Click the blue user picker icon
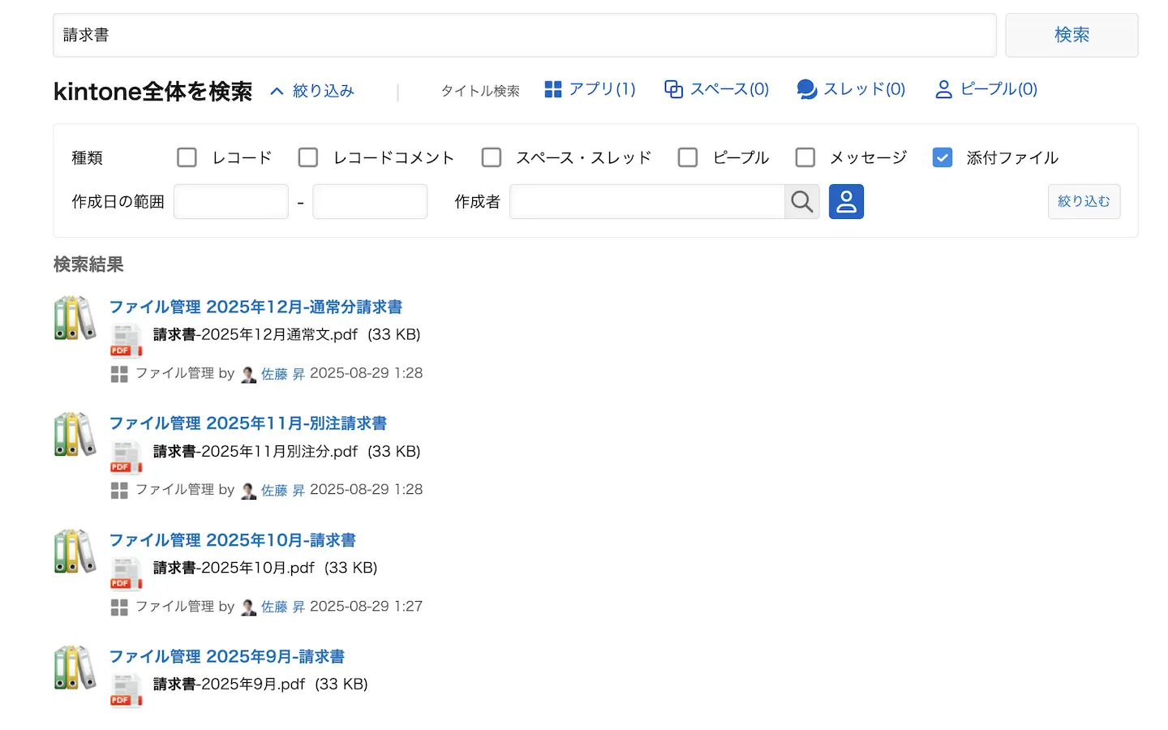Viewport: 1168px width, 730px height. (846, 202)
